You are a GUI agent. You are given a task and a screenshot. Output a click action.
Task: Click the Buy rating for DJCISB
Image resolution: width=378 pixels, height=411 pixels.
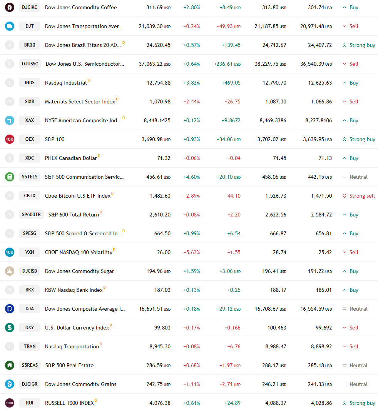pyautogui.click(x=350, y=271)
